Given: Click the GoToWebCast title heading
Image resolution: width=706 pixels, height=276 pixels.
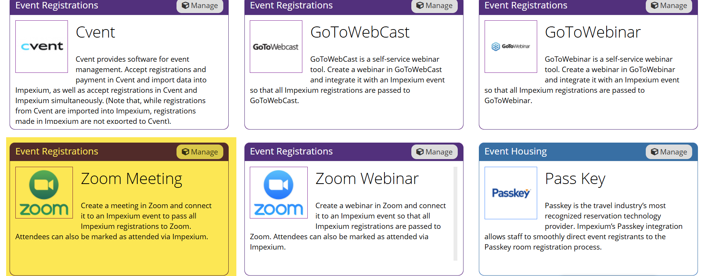Looking at the screenshot, I should point(360,32).
